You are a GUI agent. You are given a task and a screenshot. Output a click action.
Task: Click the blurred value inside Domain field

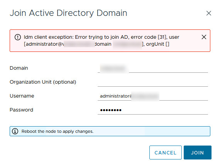coord(114,69)
